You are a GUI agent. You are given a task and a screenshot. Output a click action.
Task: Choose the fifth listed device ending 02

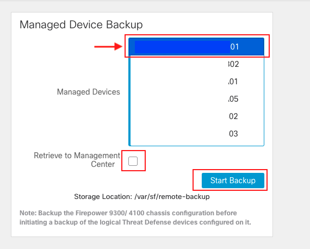coord(197,116)
